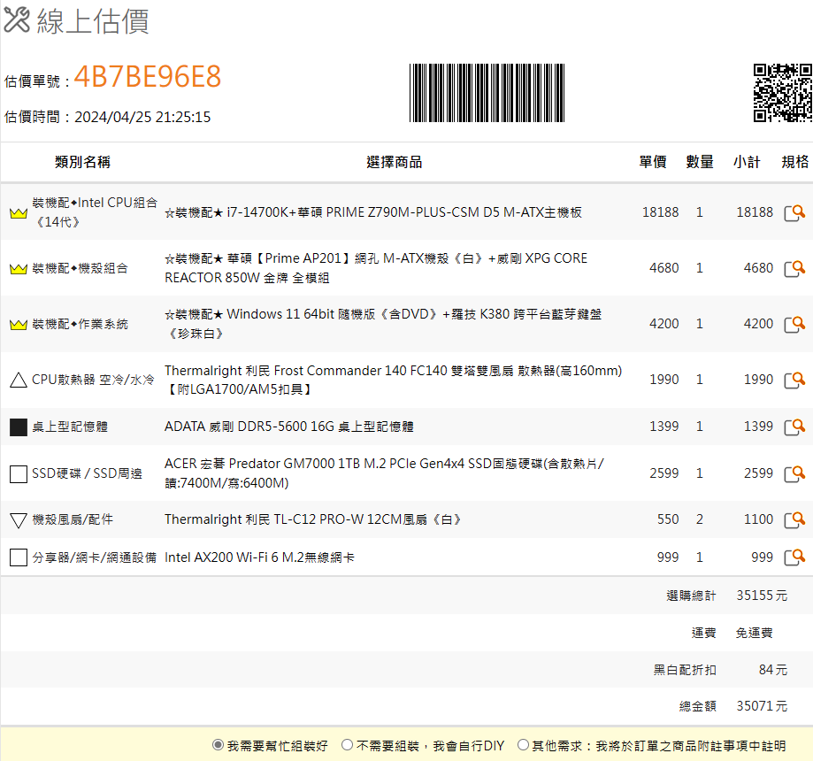Click the 總金額 label
Image resolution: width=813 pixels, height=761 pixels.
tap(698, 706)
